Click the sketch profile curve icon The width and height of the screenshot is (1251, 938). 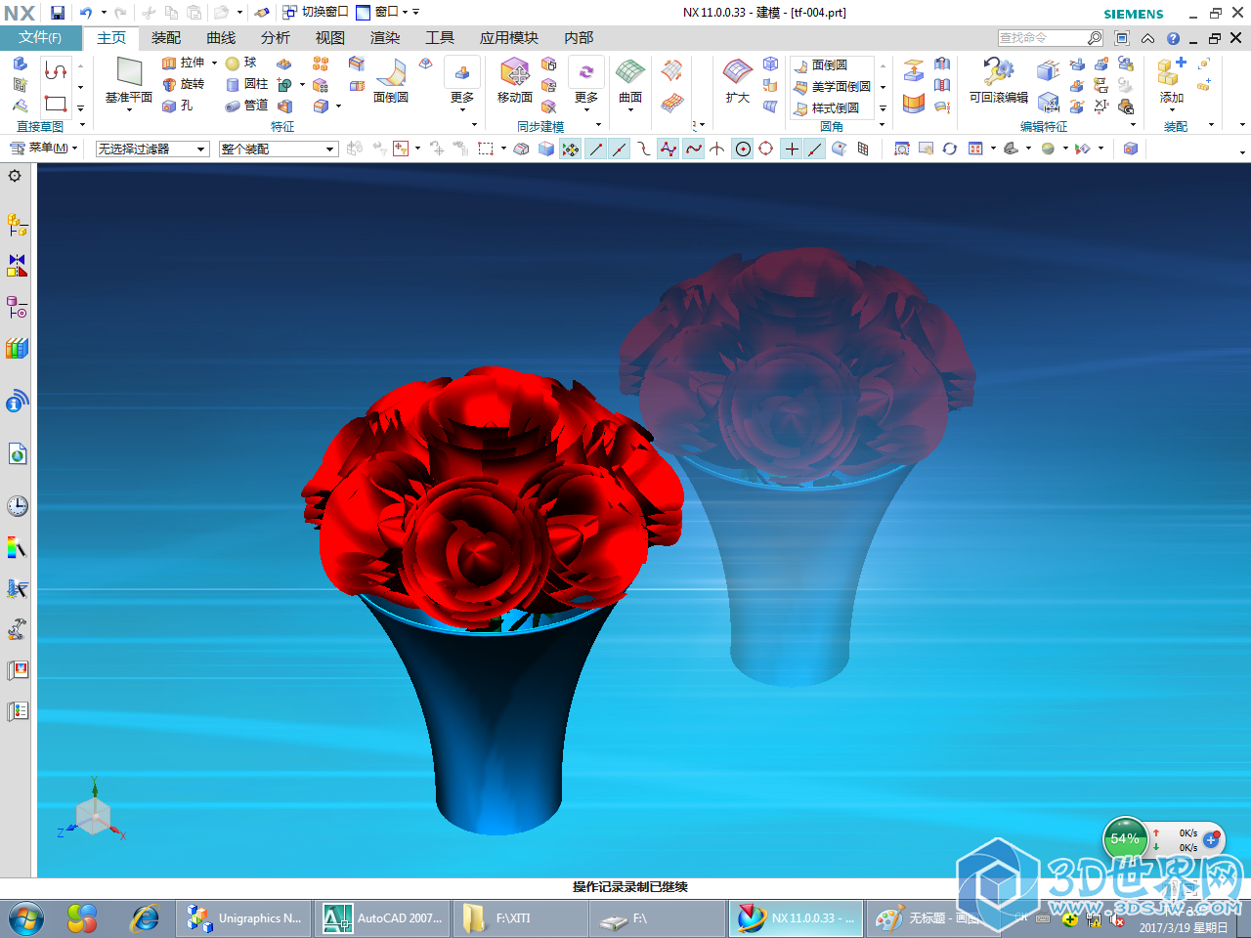[x=56, y=70]
